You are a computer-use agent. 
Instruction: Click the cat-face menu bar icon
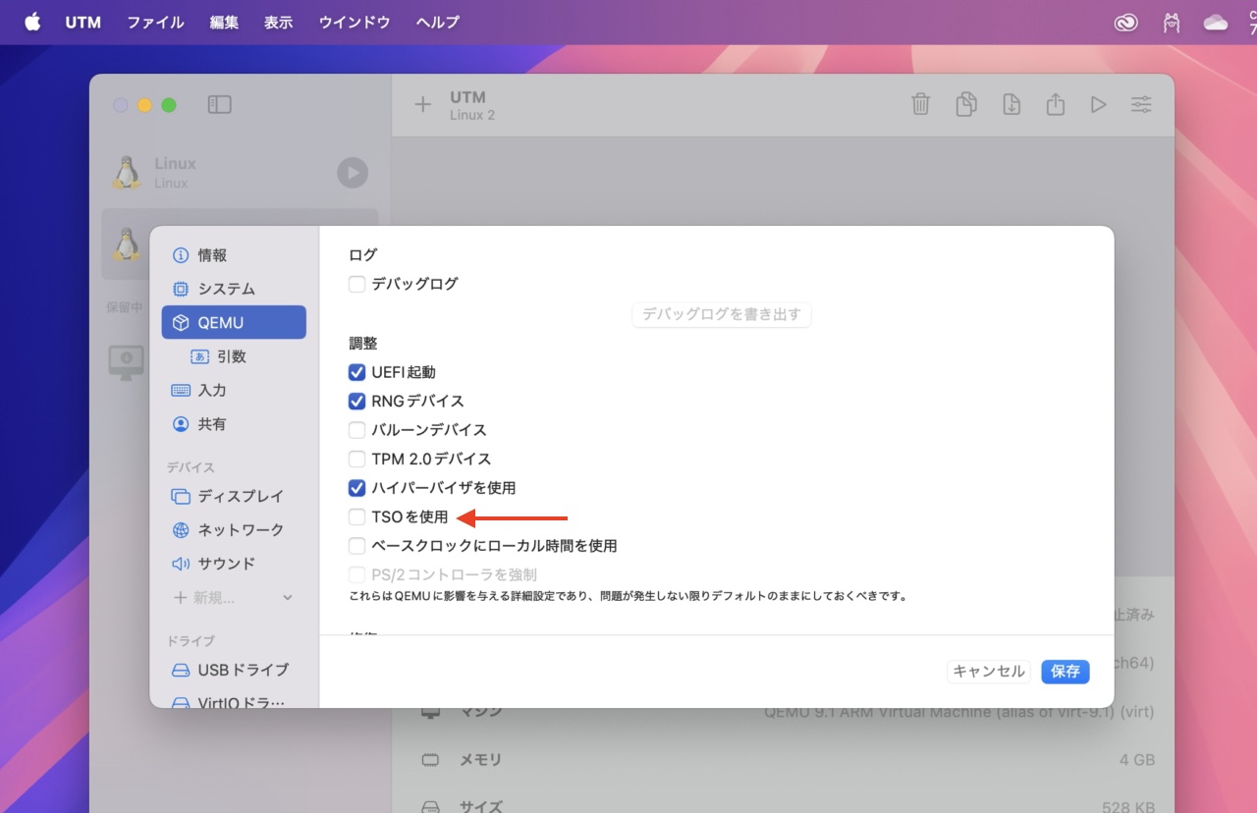(1172, 22)
